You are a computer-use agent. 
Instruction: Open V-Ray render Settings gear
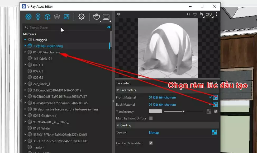pos(82,16)
